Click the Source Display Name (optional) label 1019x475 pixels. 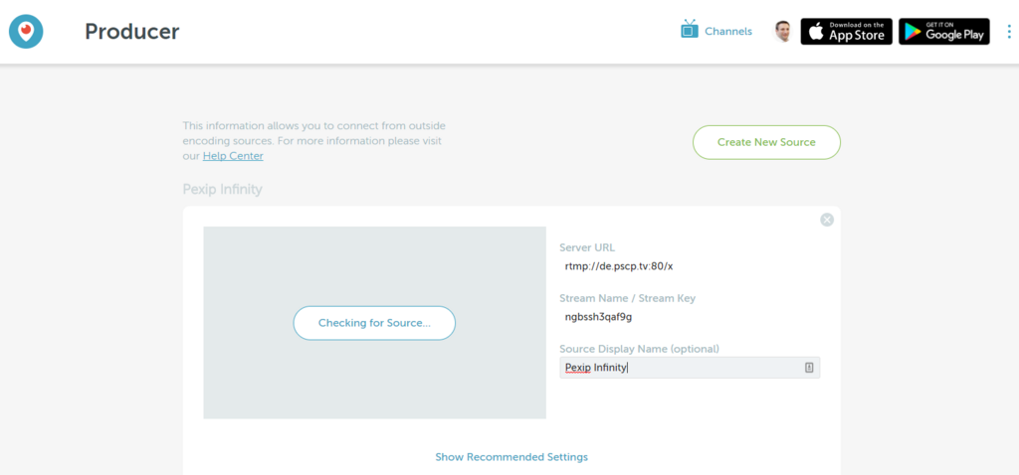click(639, 349)
